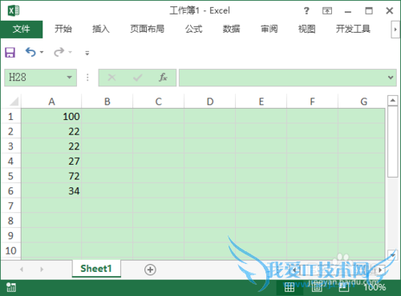Select cell A1 containing 100
This screenshot has height=296, width=401.
(x=51, y=116)
